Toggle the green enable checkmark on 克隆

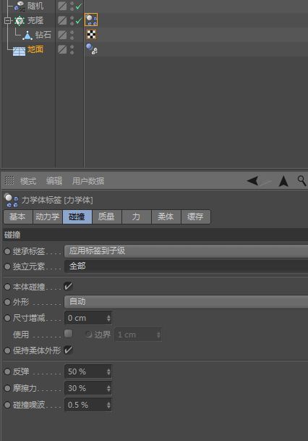click(x=79, y=20)
